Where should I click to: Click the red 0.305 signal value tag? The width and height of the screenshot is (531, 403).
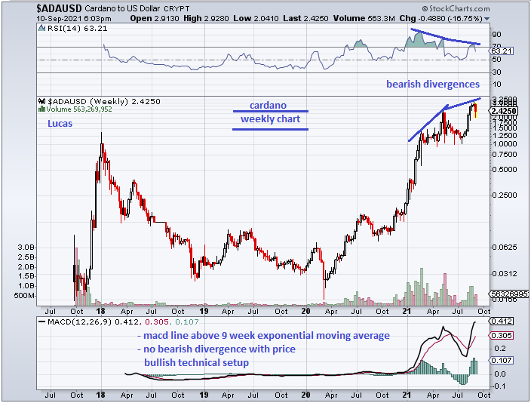501,336
